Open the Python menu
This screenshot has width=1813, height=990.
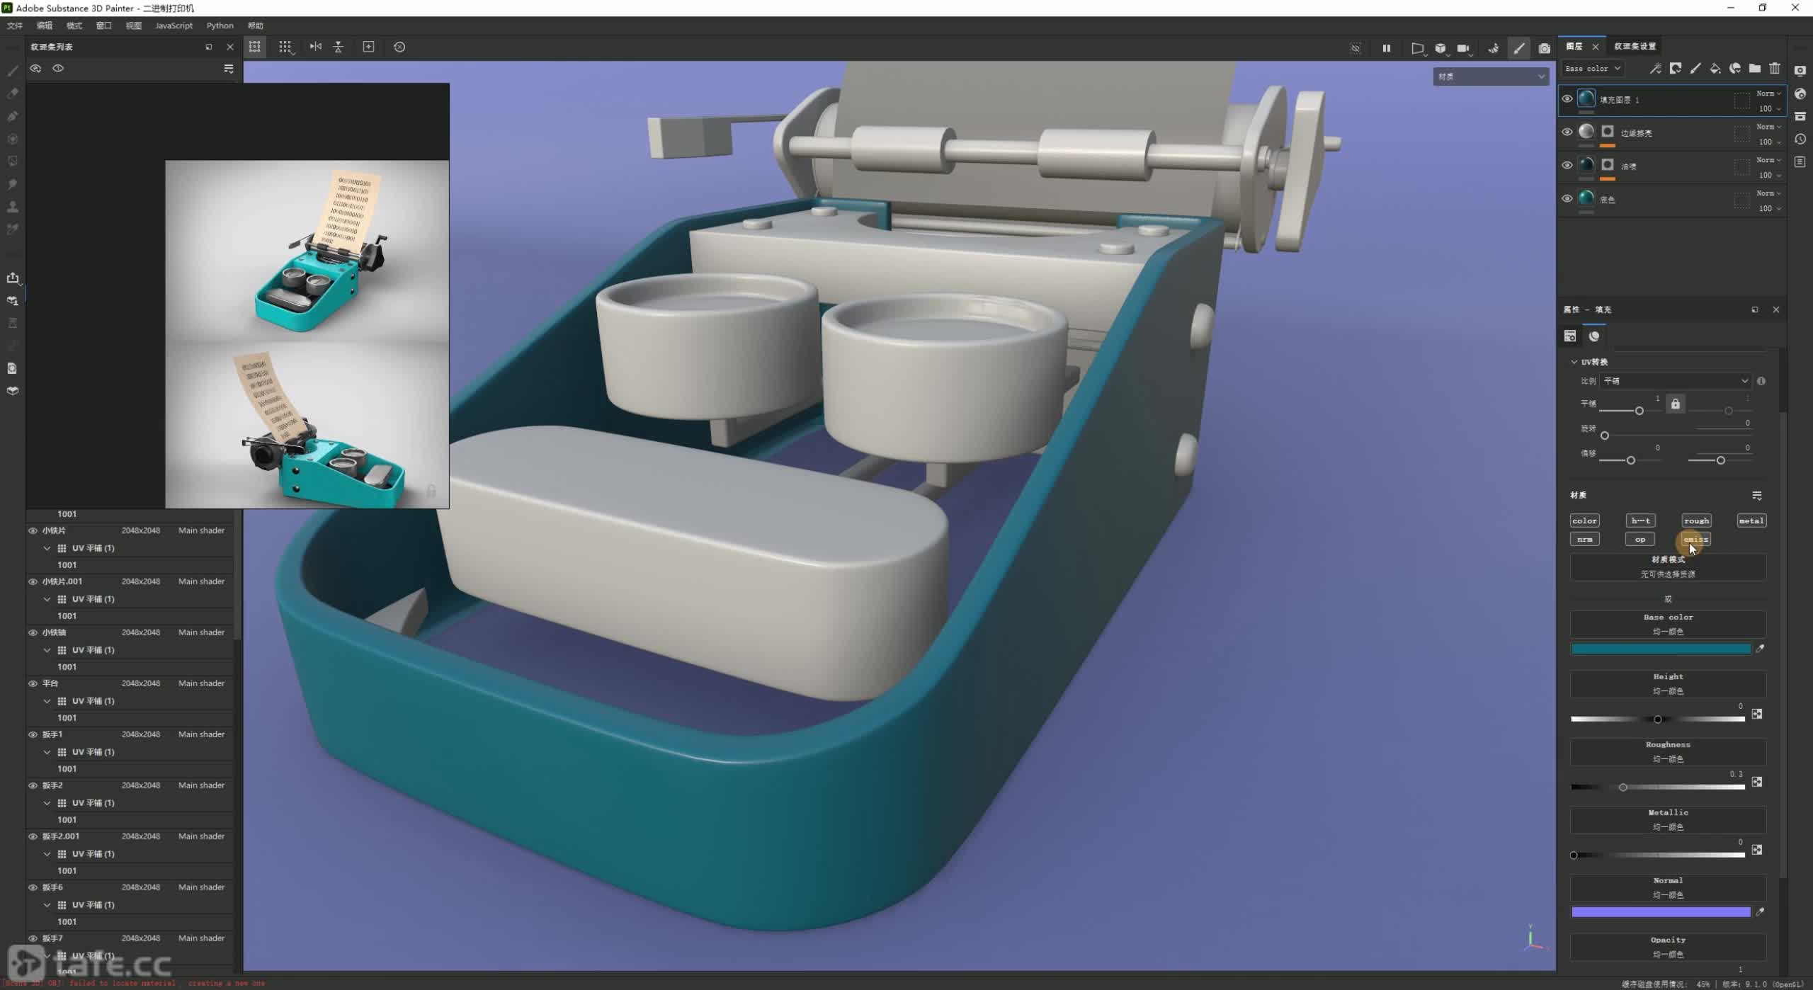[x=220, y=25]
